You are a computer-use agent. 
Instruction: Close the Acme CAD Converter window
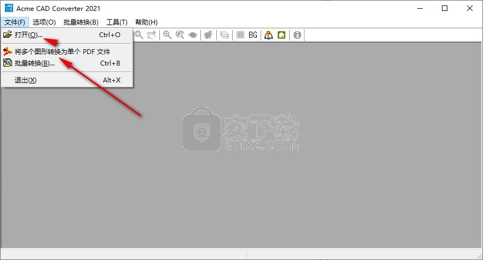[470, 8]
